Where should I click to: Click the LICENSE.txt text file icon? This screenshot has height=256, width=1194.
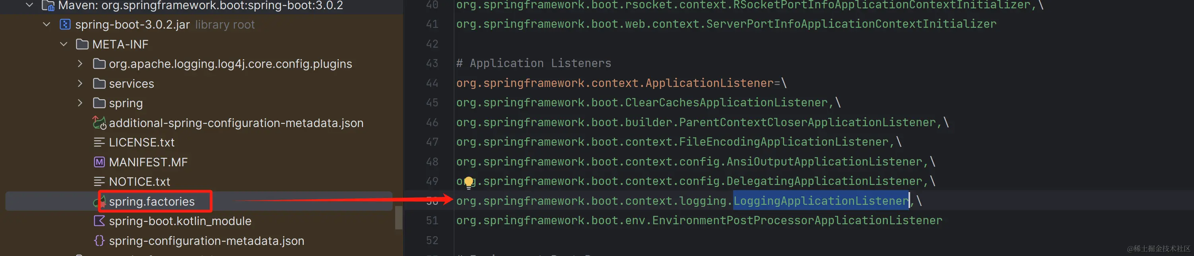click(99, 142)
